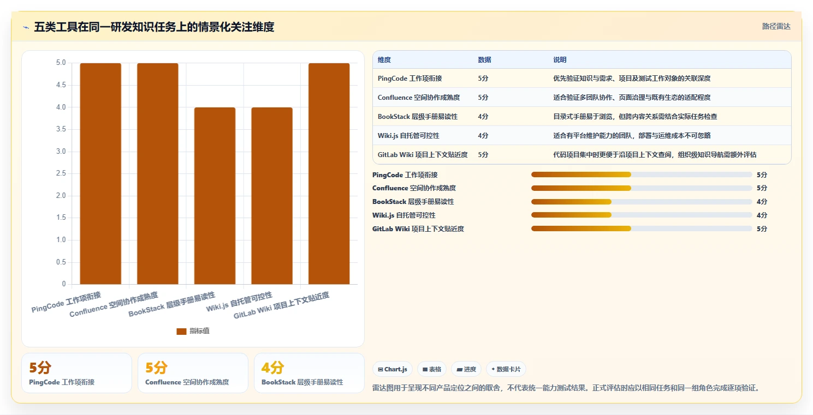Click the GitLab Wiki 项目上下文贴近度 progress bar
Image resolution: width=813 pixels, height=415 pixels.
pyautogui.click(x=642, y=228)
